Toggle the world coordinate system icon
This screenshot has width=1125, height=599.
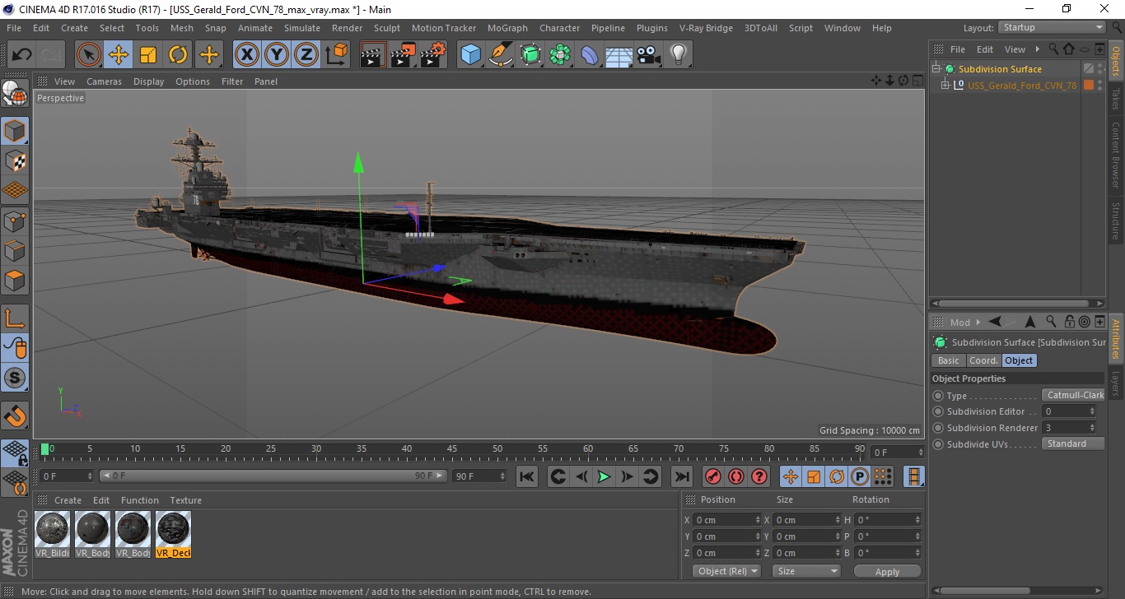tap(336, 55)
